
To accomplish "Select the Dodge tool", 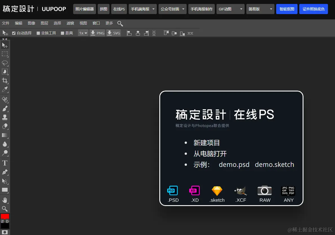I will (5, 153).
